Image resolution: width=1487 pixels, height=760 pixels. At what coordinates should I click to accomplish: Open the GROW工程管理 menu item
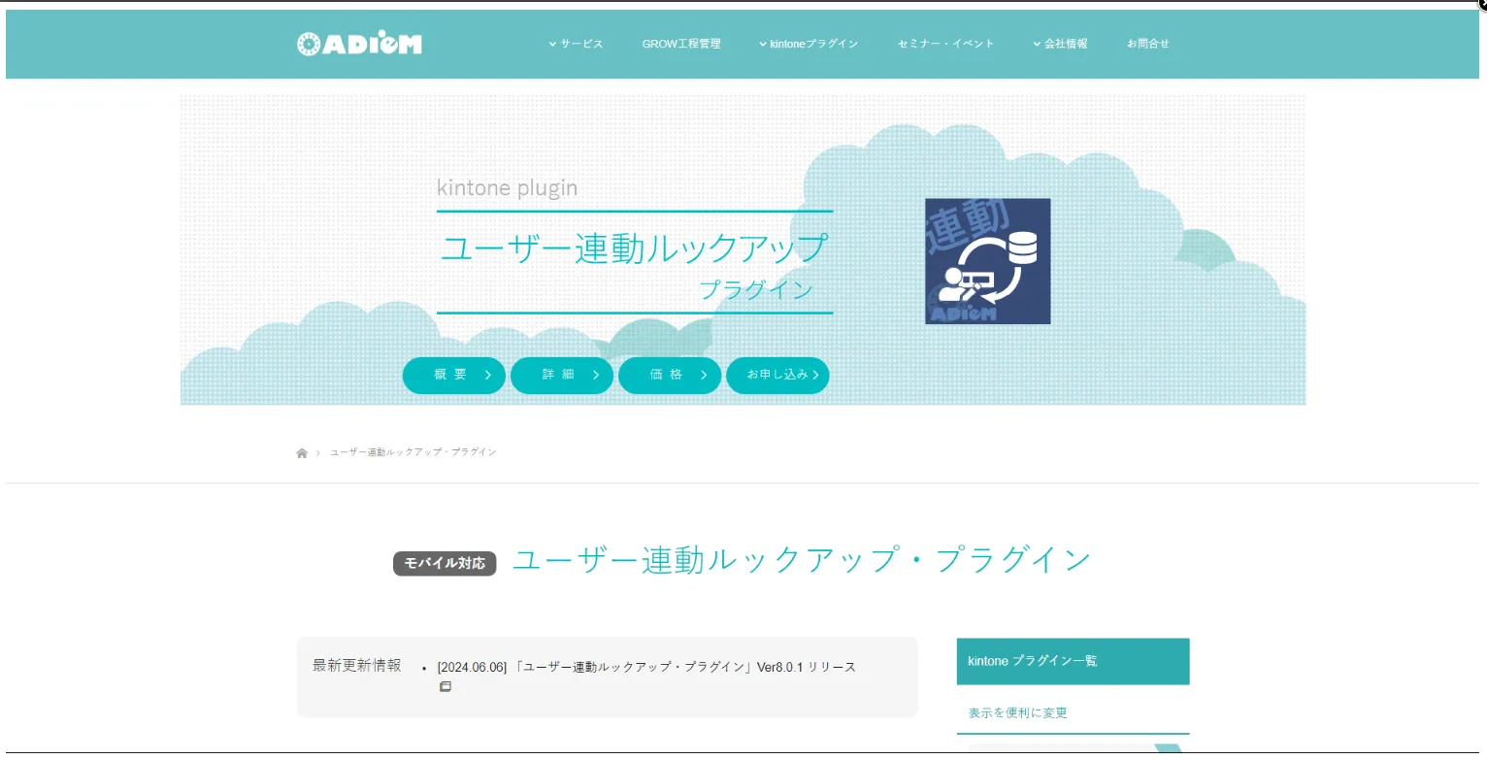click(x=681, y=44)
